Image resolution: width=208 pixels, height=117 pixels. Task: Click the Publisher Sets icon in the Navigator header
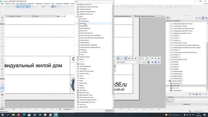tap(206, 18)
